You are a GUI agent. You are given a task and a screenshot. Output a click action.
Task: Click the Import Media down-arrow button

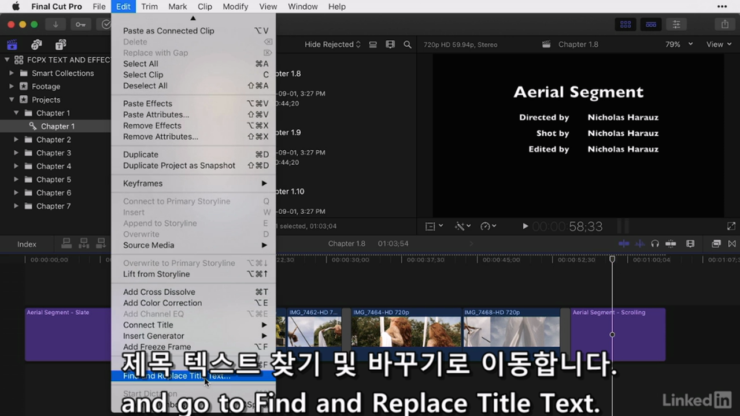click(55, 24)
